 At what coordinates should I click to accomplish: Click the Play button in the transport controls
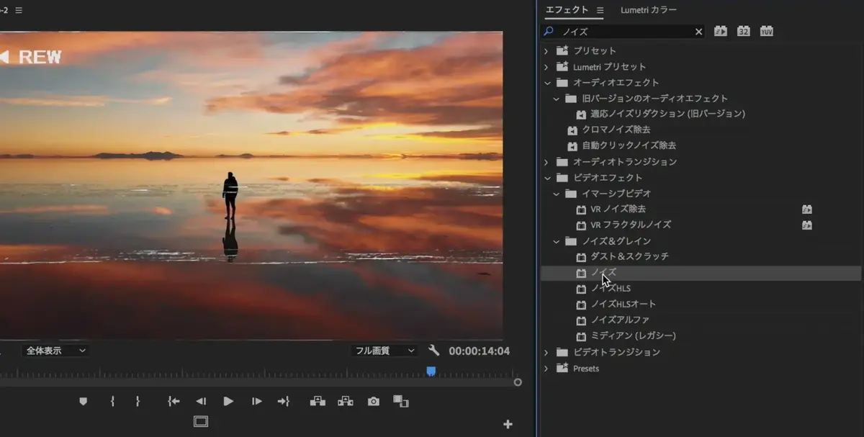(x=228, y=402)
